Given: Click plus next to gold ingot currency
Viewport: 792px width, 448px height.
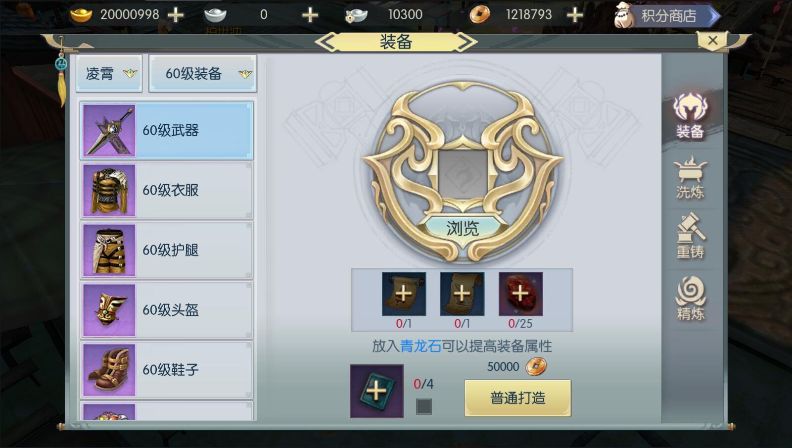Looking at the screenshot, I should coord(176,15).
